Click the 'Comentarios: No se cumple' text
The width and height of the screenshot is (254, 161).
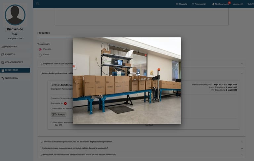click(62, 108)
